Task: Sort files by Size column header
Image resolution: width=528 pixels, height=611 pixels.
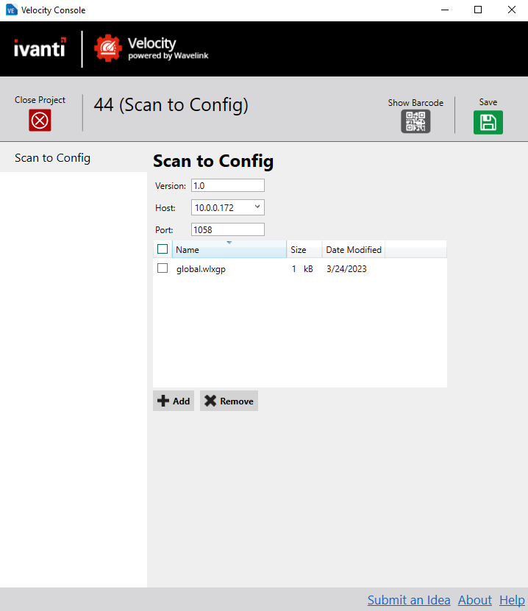Action: coord(304,250)
